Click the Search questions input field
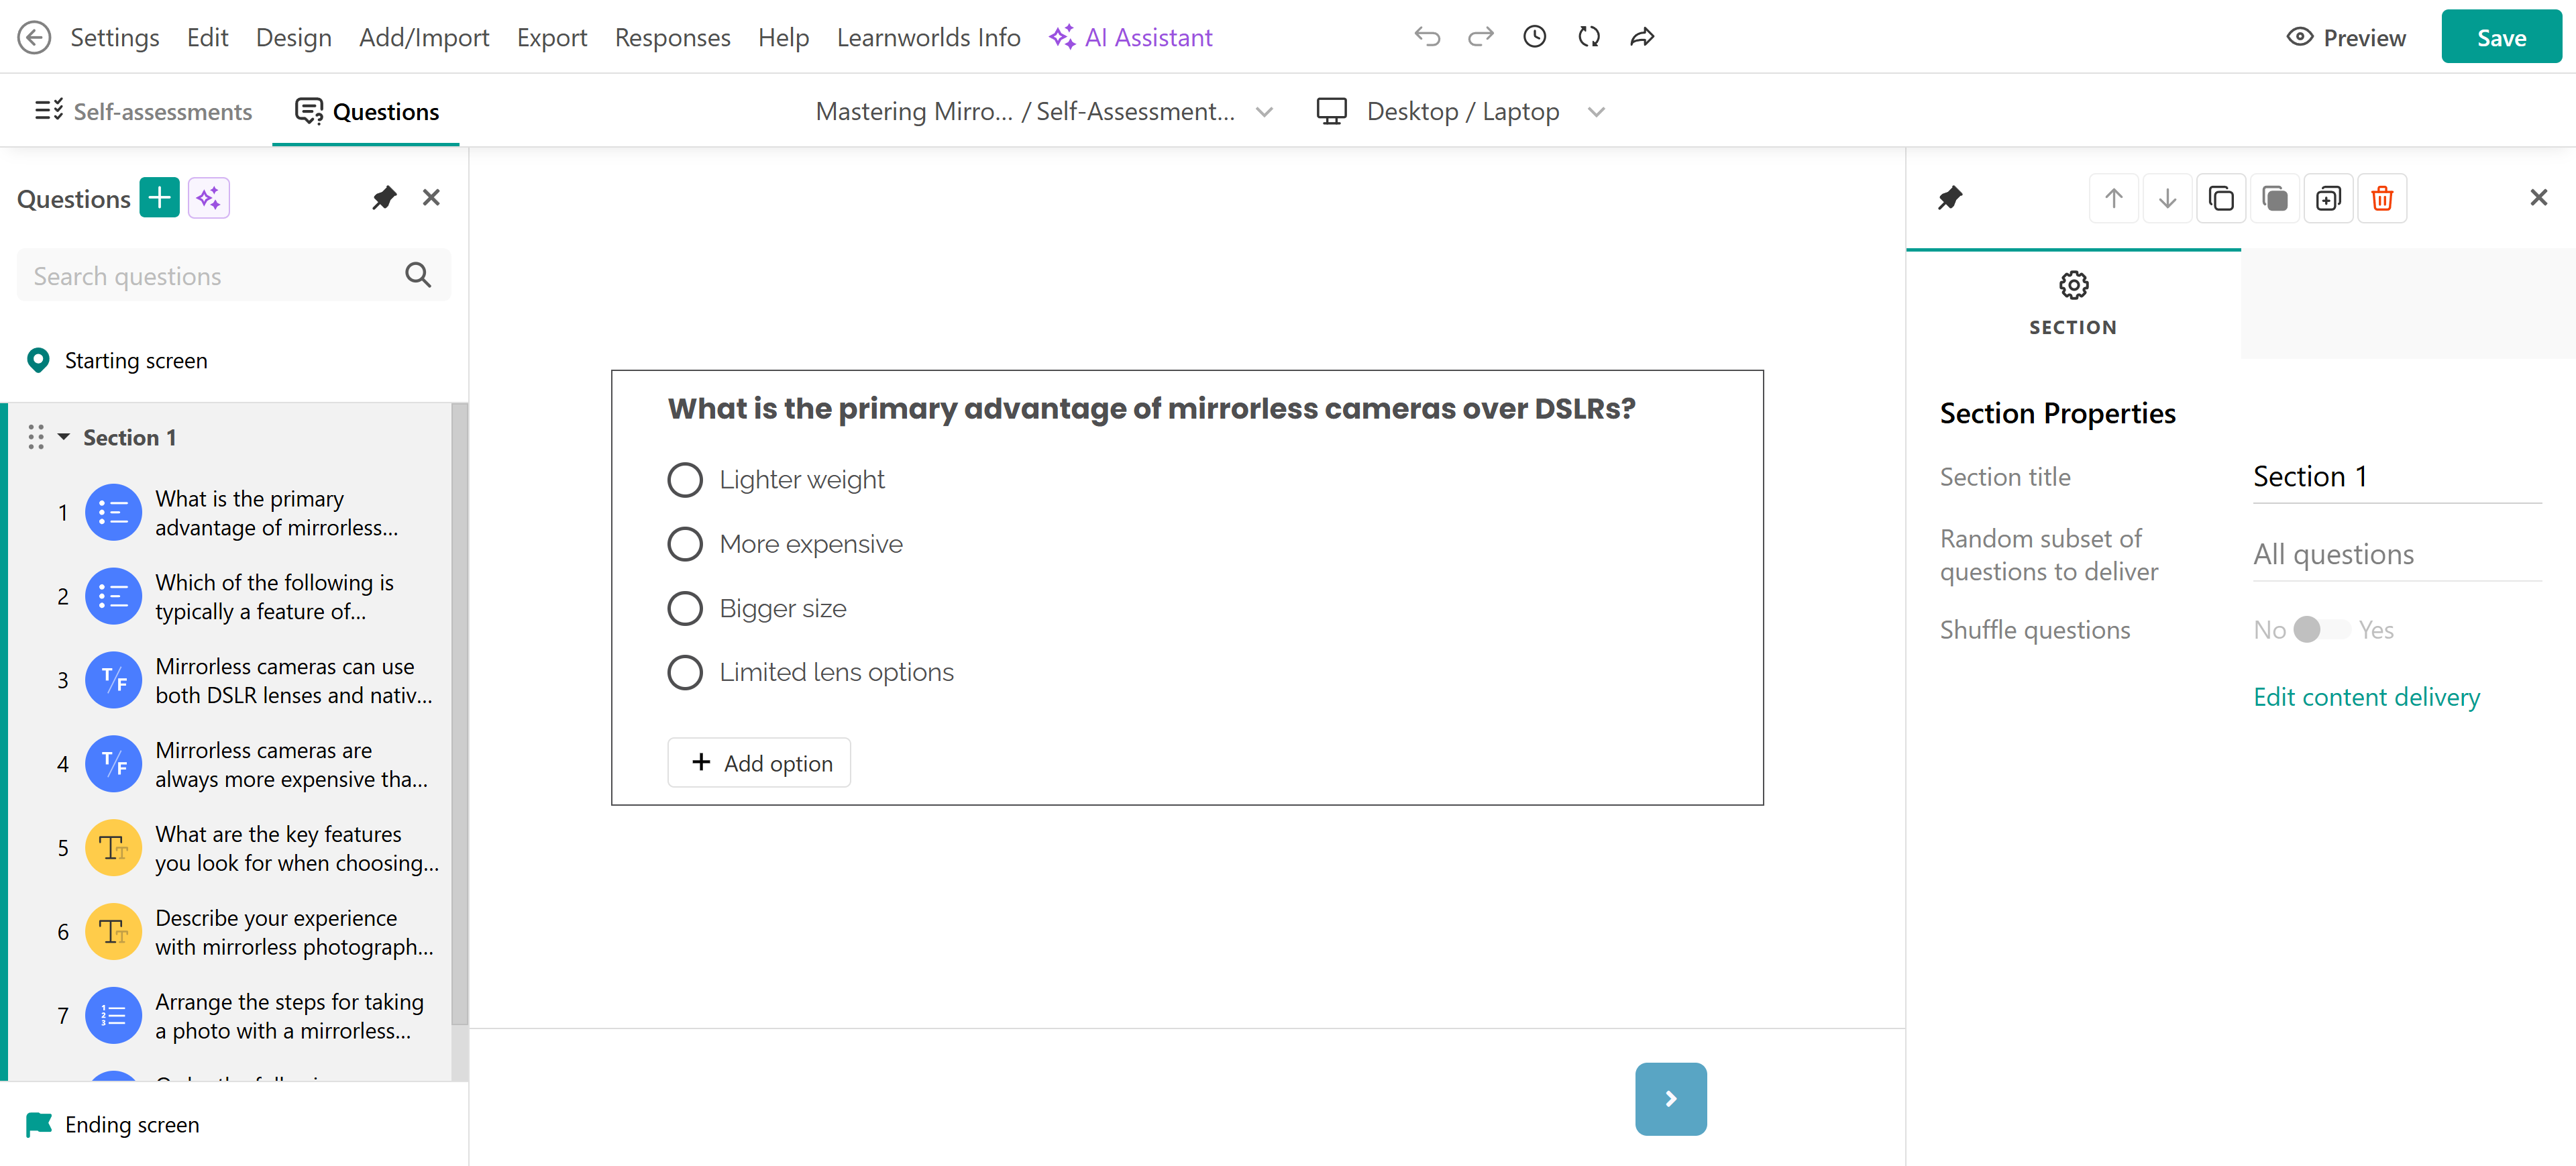2576x1166 pixels. point(210,276)
